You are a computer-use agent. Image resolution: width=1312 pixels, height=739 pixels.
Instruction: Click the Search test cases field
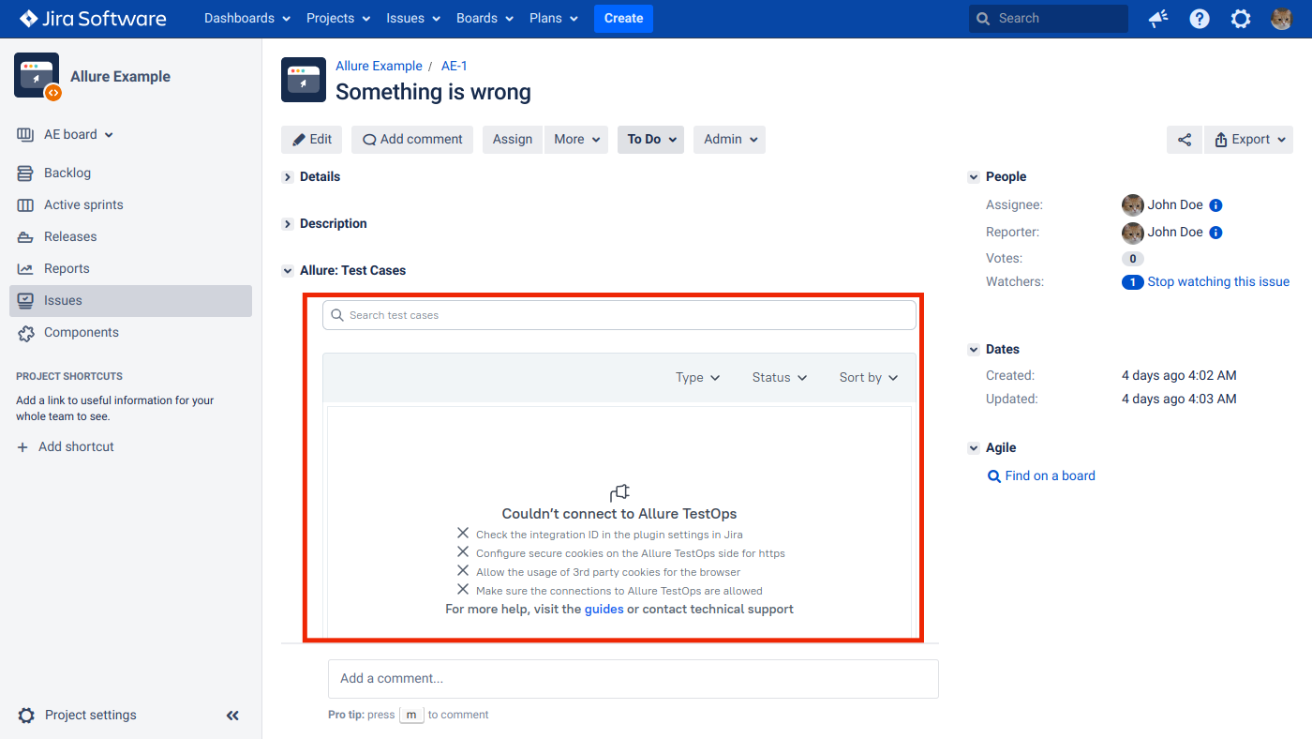click(619, 315)
